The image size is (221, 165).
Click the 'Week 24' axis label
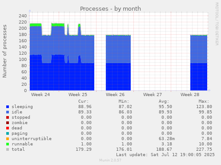coord(40,95)
